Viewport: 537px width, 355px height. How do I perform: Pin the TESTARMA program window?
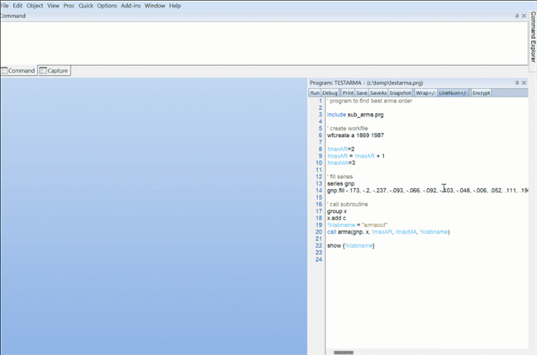[x=517, y=83]
